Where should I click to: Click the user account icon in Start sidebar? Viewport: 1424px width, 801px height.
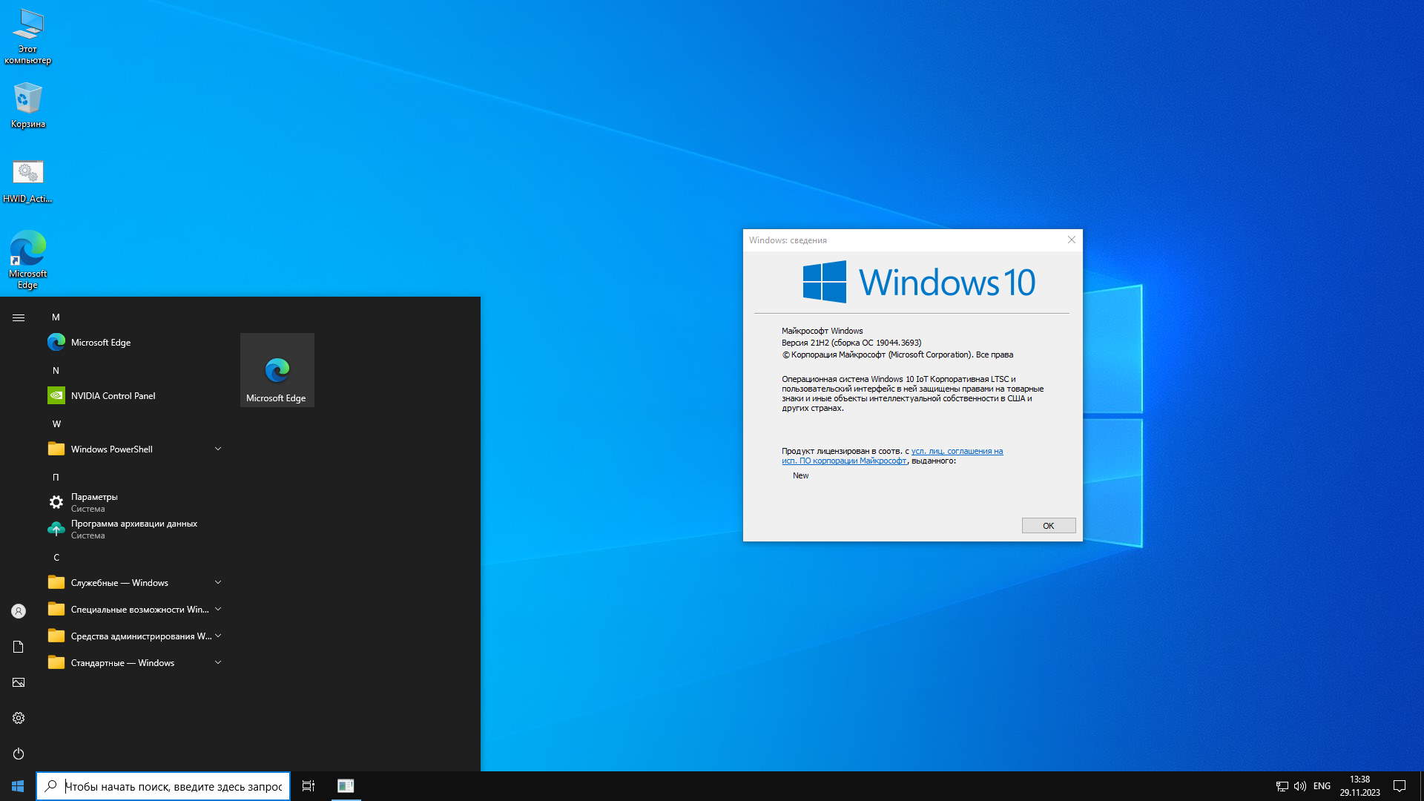(19, 611)
